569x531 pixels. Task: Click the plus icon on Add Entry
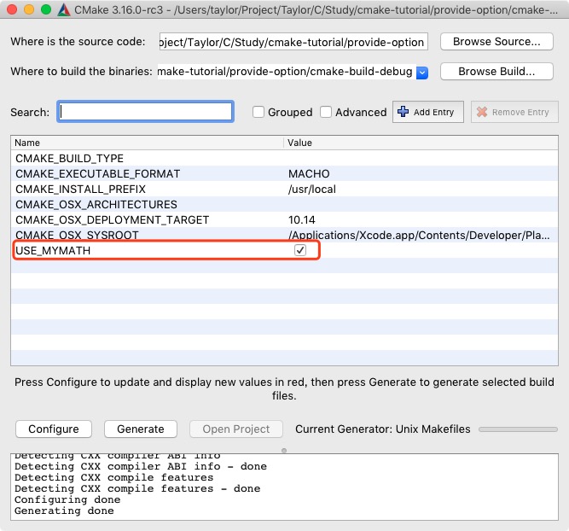tap(404, 112)
